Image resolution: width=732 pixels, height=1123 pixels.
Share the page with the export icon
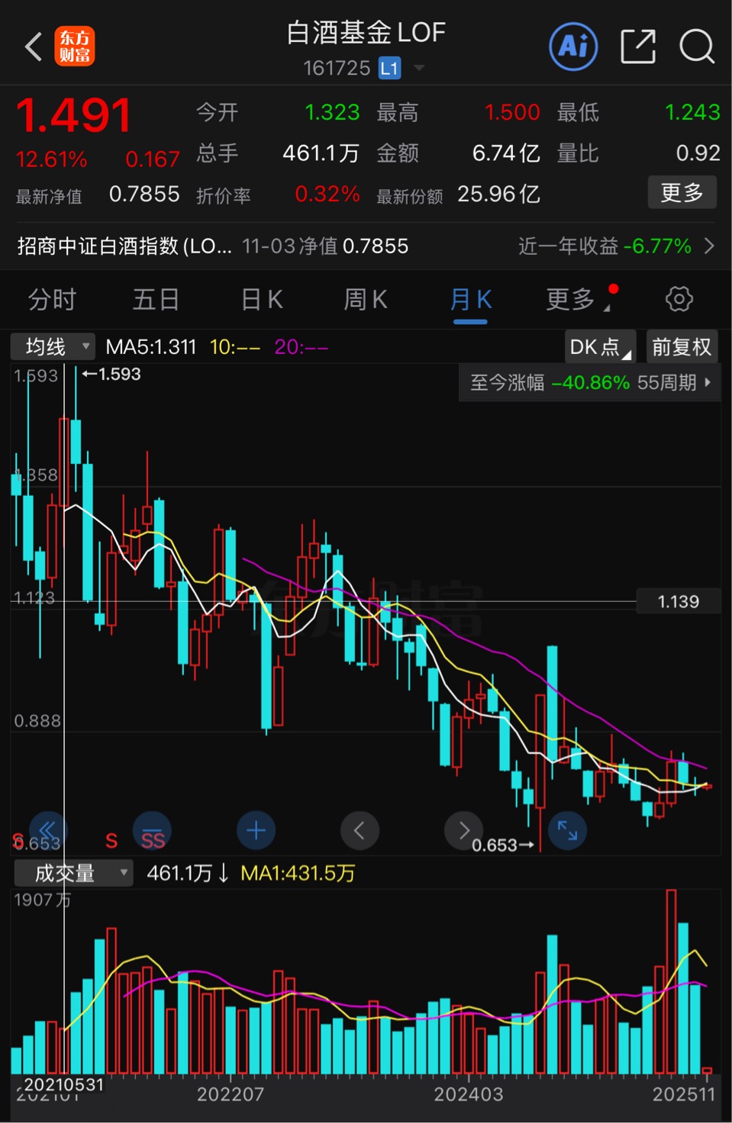coord(638,47)
